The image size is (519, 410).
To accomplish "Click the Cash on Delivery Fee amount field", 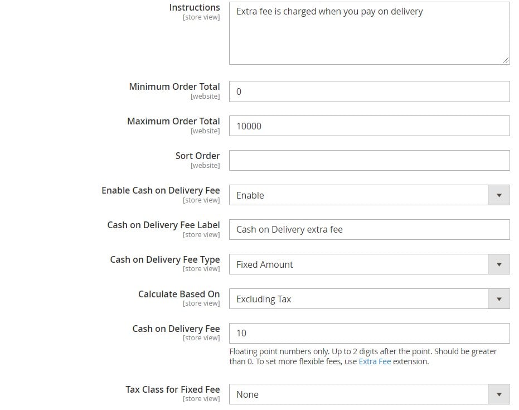I will (x=370, y=333).
